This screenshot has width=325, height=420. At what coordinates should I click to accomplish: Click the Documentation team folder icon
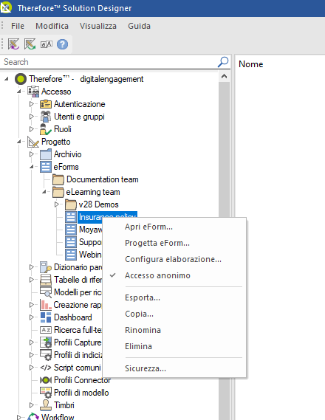coord(58,179)
